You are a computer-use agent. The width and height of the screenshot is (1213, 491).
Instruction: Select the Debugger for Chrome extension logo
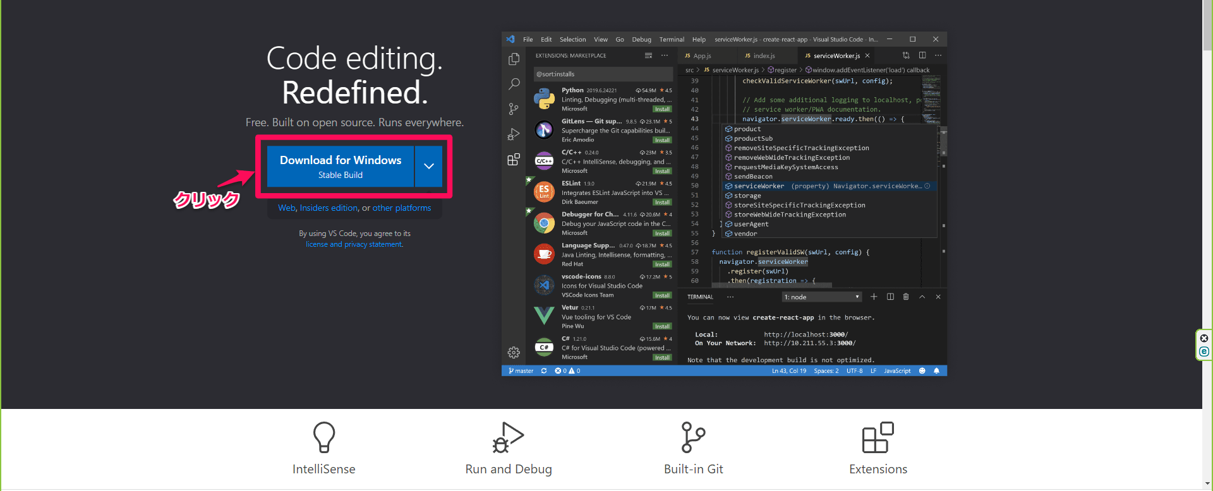544,223
